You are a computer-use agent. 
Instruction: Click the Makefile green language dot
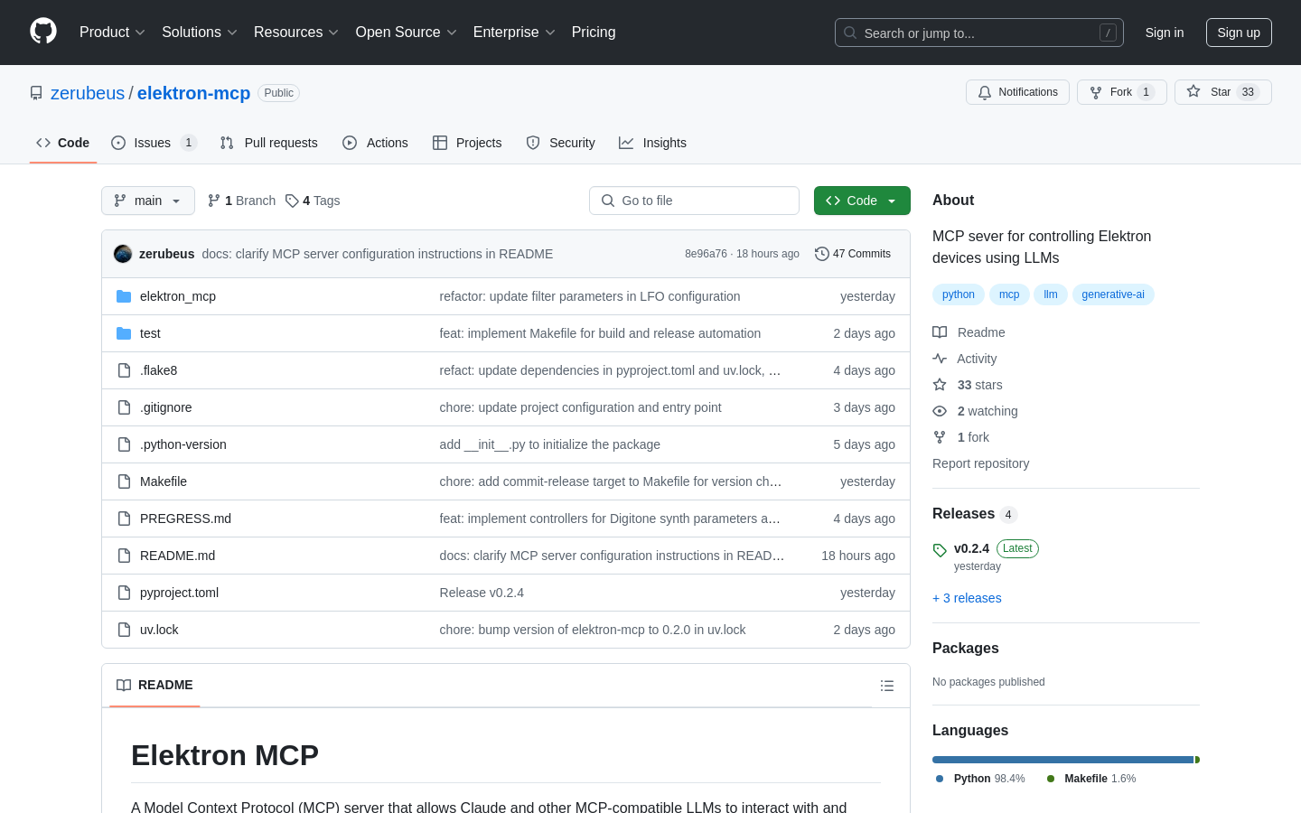[x=1051, y=779]
